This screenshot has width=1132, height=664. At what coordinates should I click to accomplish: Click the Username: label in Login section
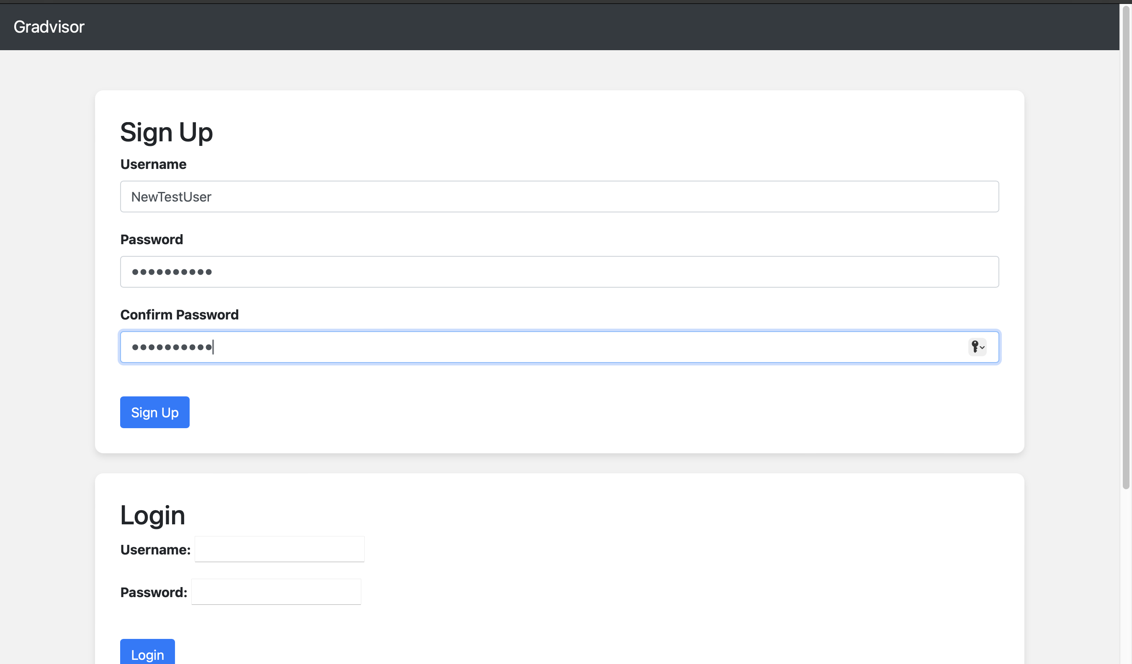(x=155, y=549)
